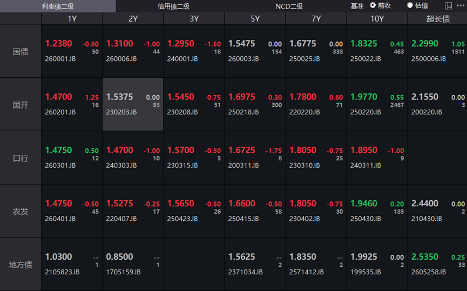The height and width of the screenshot is (291, 467).
Task: Click the 超长债 column header
Action: pyautogui.click(x=437, y=18)
